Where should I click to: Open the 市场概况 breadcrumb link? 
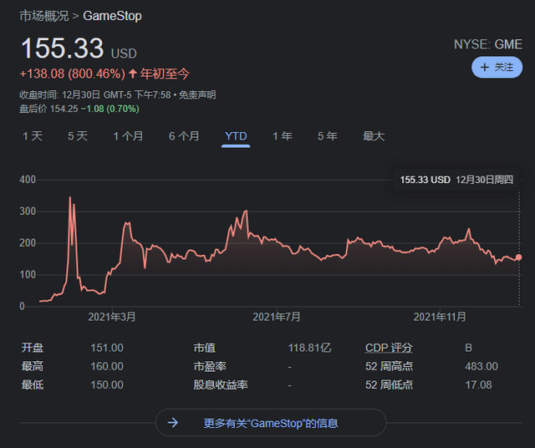coord(44,16)
